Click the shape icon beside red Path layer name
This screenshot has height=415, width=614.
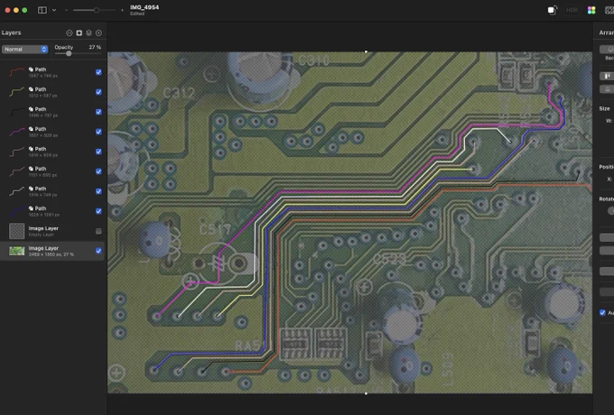(31, 69)
